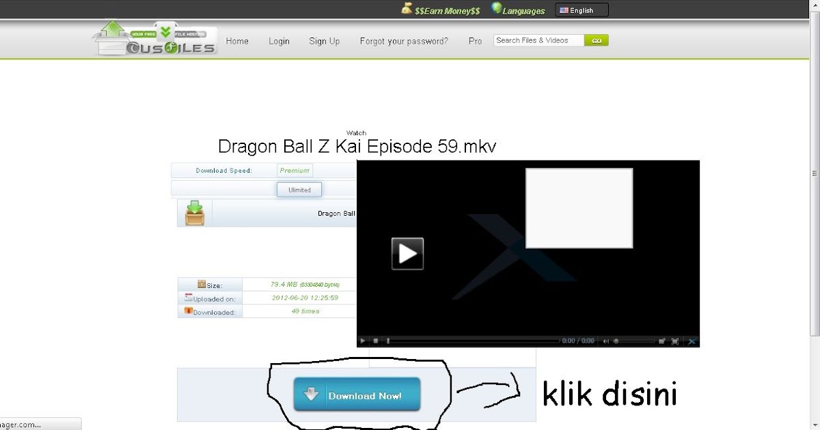The width and height of the screenshot is (820, 430).
Task: Click the money bag Earn Money icon
Action: coord(407,9)
